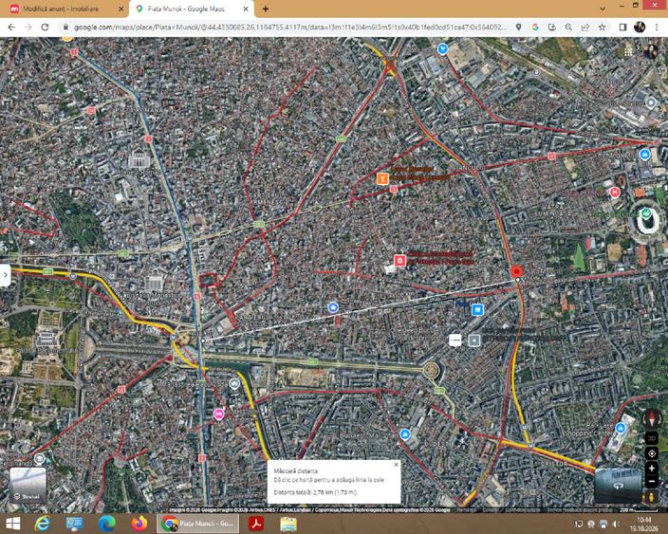Show your current location on map
668x534 pixels.
coord(652,454)
